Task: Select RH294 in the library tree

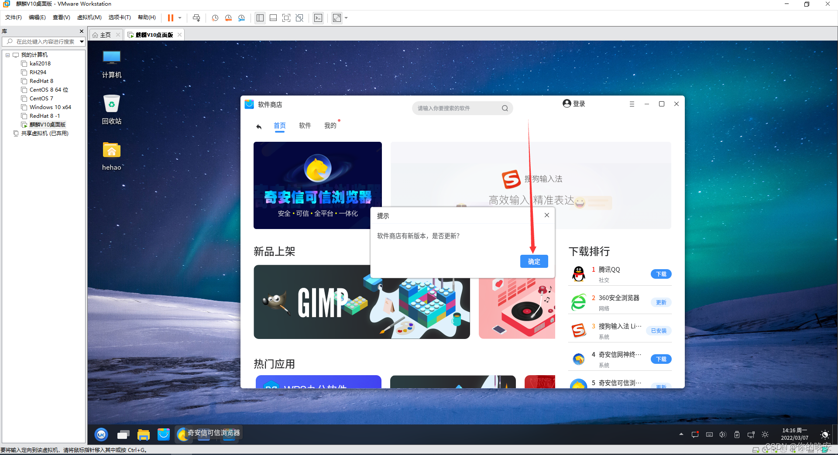Action: click(x=38, y=72)
